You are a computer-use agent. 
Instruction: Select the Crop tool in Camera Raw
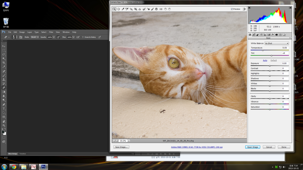[136, 9]
